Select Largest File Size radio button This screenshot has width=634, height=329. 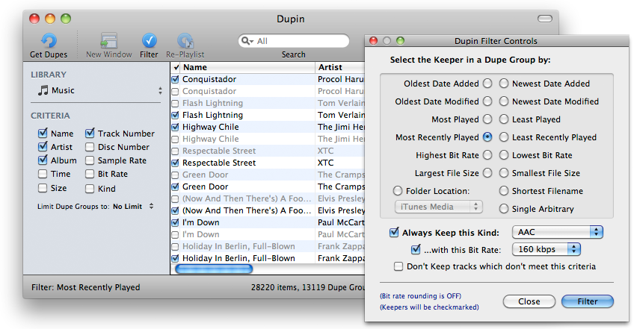pos(487,173)
